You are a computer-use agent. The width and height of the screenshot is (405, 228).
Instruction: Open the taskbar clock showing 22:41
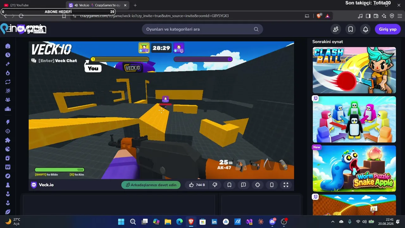(385, 222)
